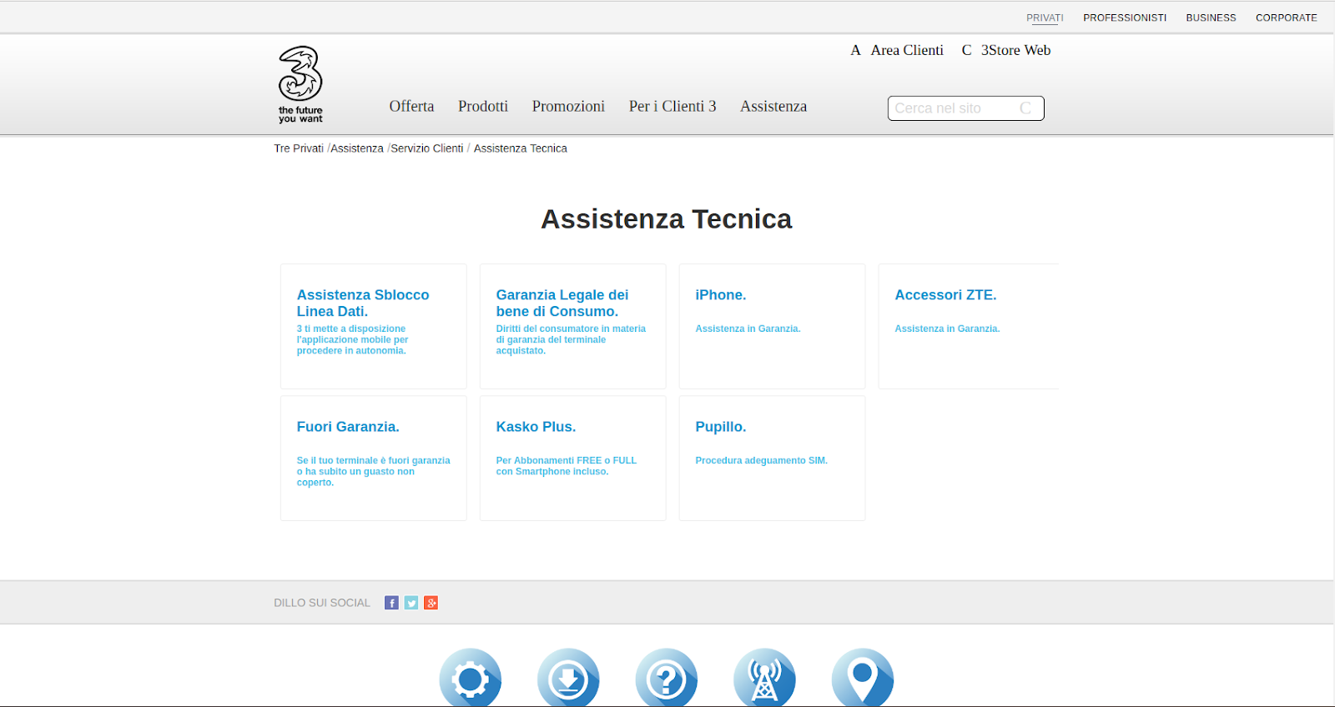1335x707 pixels.
Task: Click the download arrow circle icon
Action: point(568,679)
